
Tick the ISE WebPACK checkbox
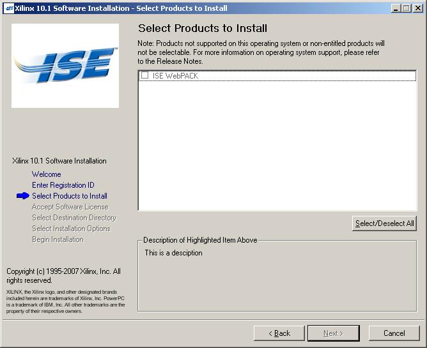[x=145, y=75]
